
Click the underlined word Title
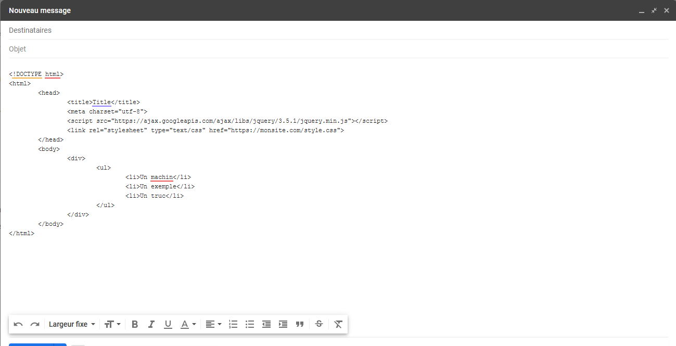(101, 102)
